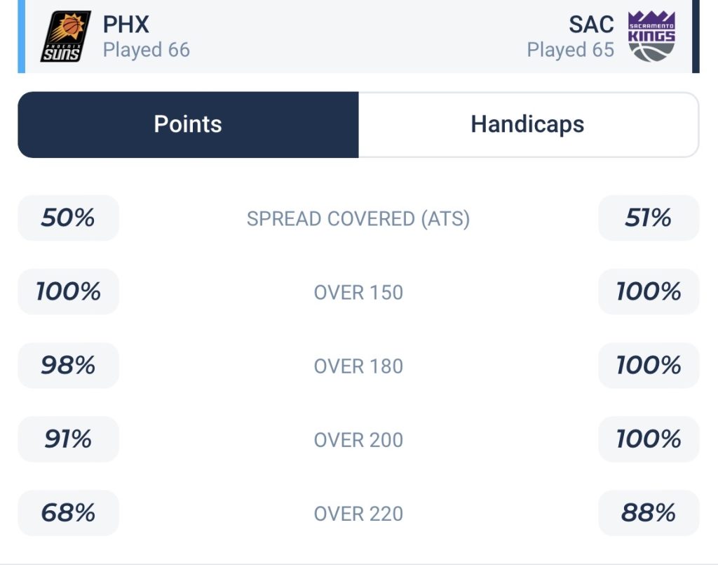
Task: Tap PHX 50% spread covered value
Action: (x=68, y=218)
